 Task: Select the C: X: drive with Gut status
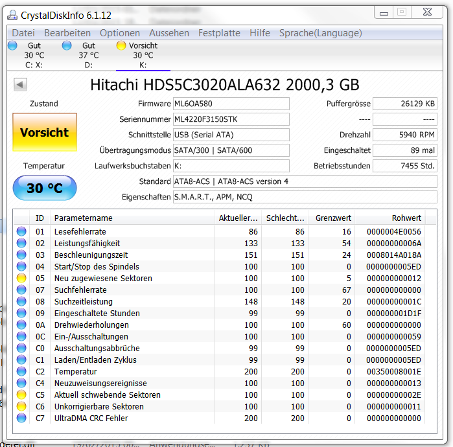click(x=34, y=55)
